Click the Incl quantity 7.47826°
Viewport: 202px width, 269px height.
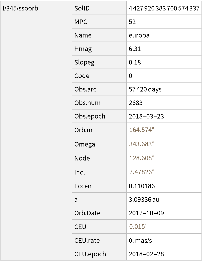(x=141, y=172)
